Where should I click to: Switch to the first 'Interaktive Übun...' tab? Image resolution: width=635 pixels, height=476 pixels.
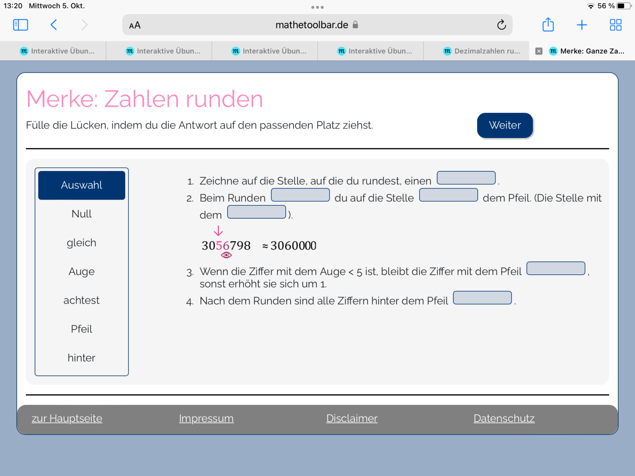(58, 51)
